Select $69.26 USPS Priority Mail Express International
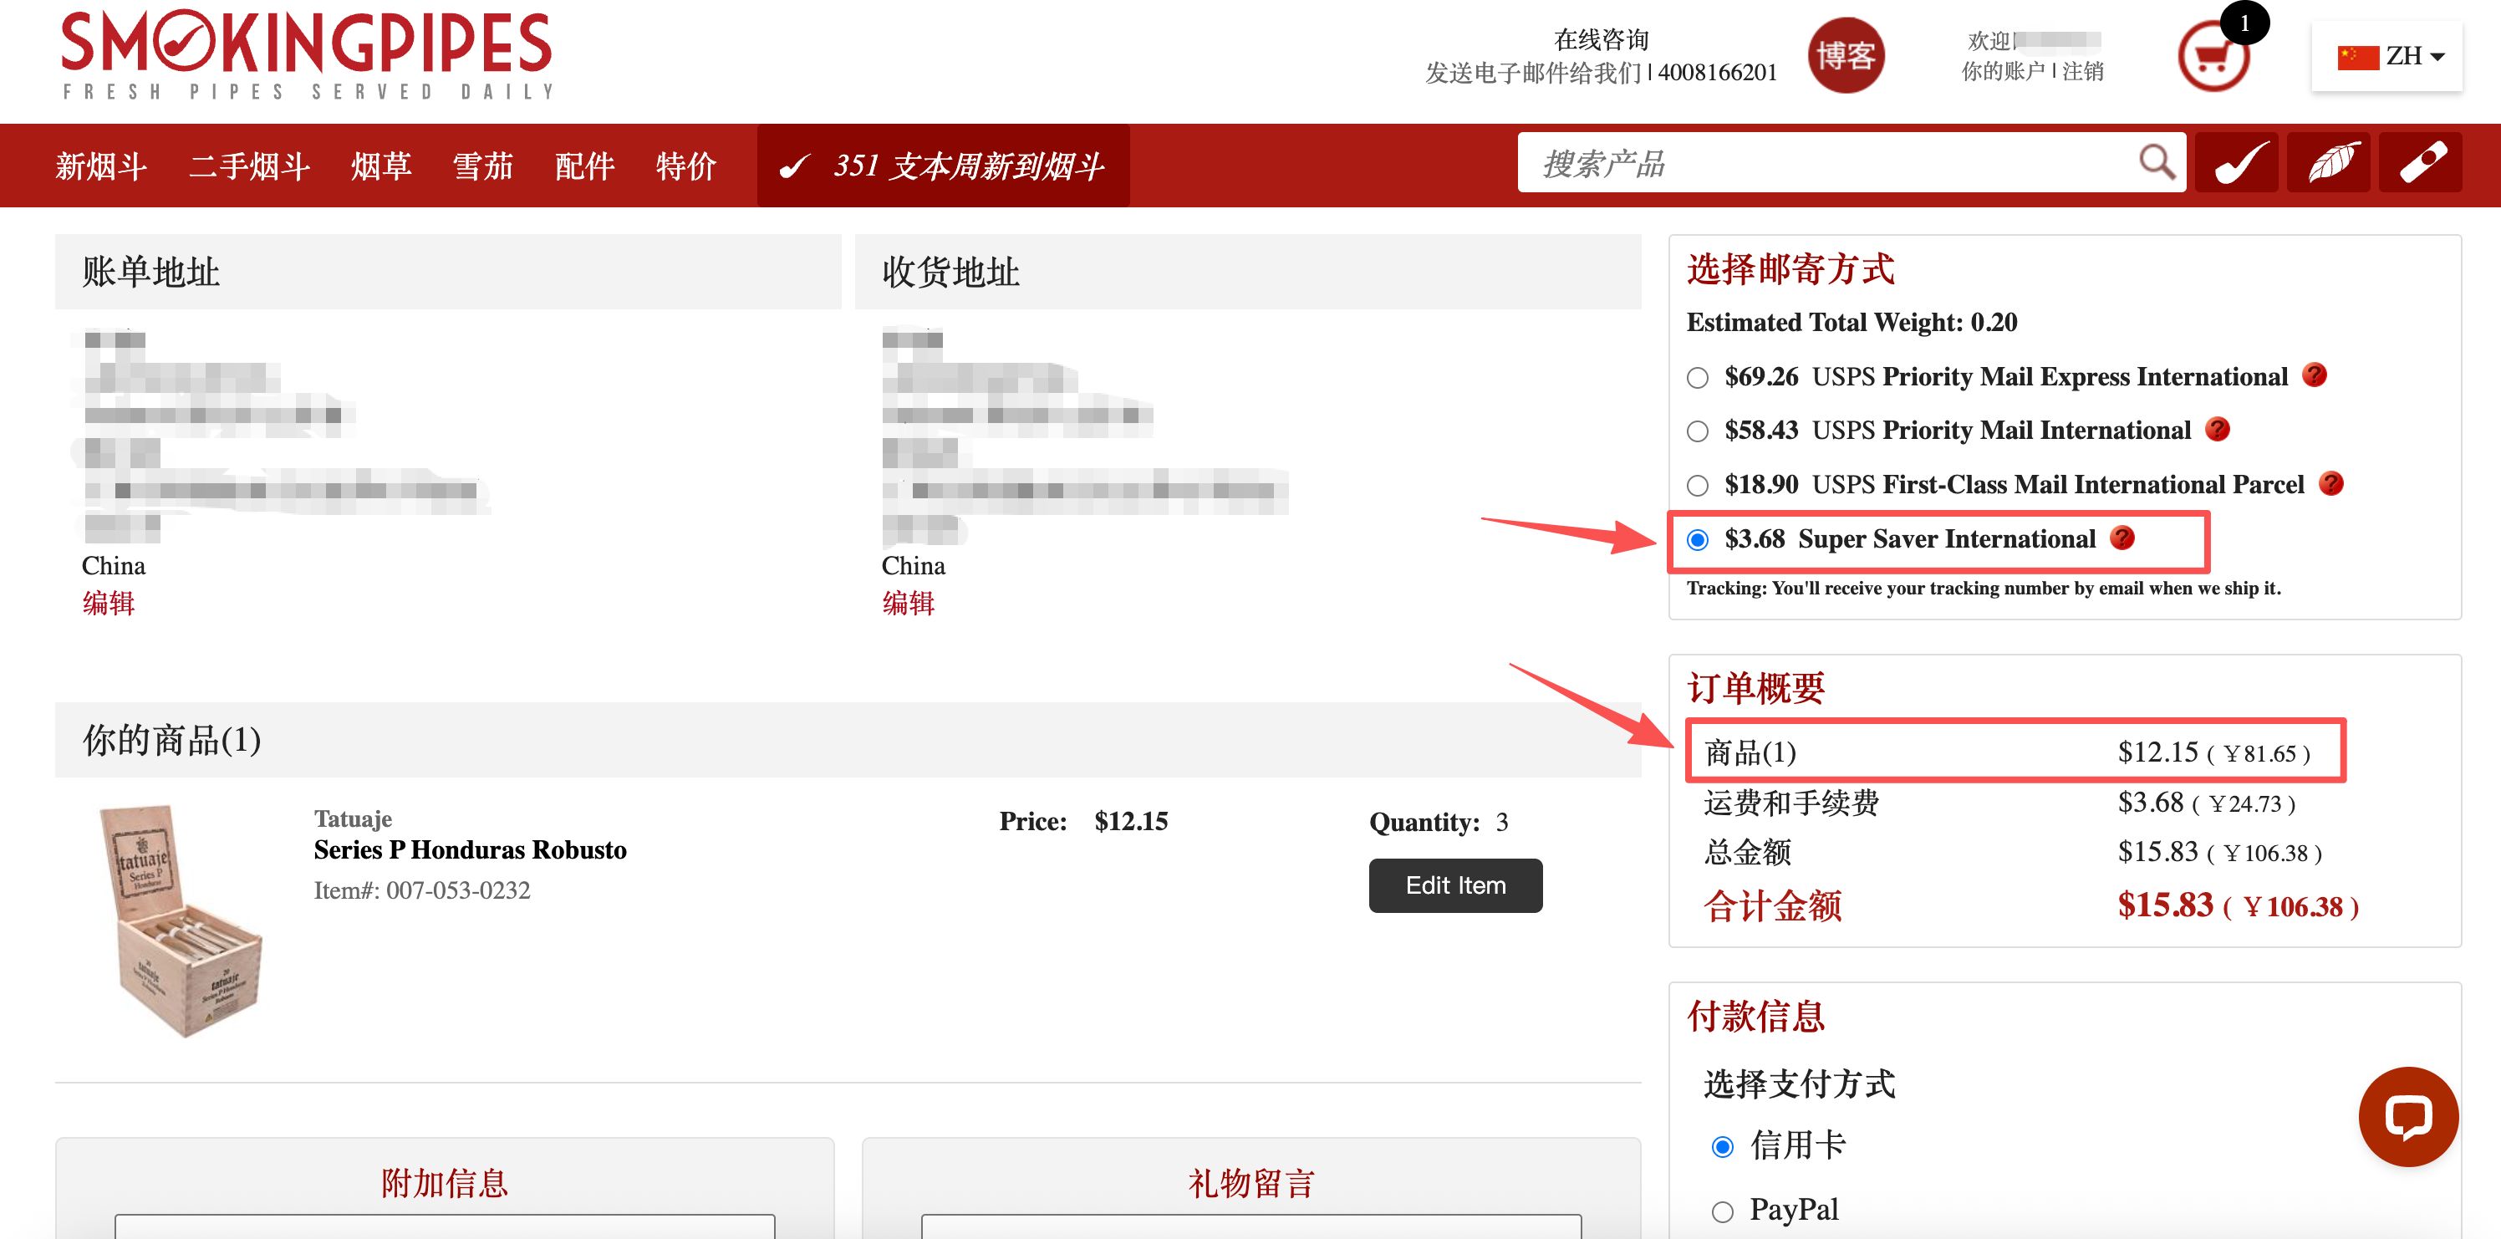2501x1239 pixels. tap(1696, 377)
